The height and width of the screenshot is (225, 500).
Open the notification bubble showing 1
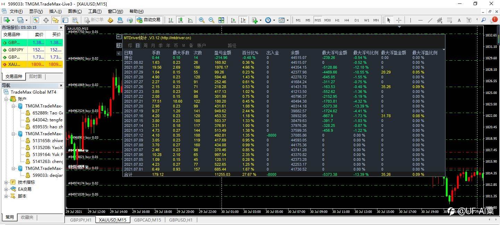[x=493, y=20]
